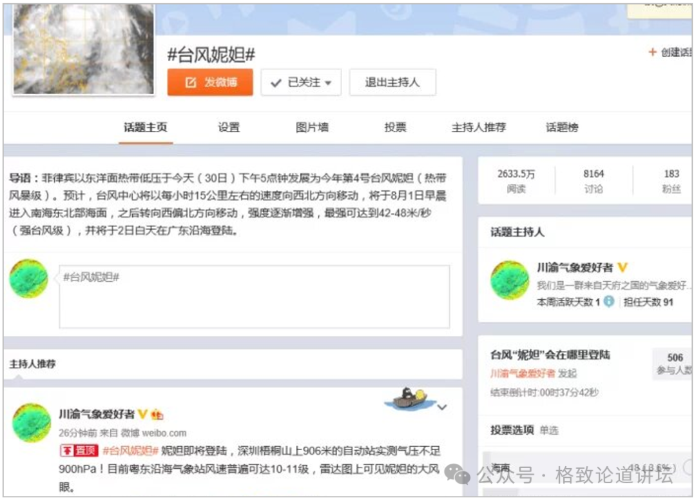Click the 2633.5万 阅读 count

point(516,181)
